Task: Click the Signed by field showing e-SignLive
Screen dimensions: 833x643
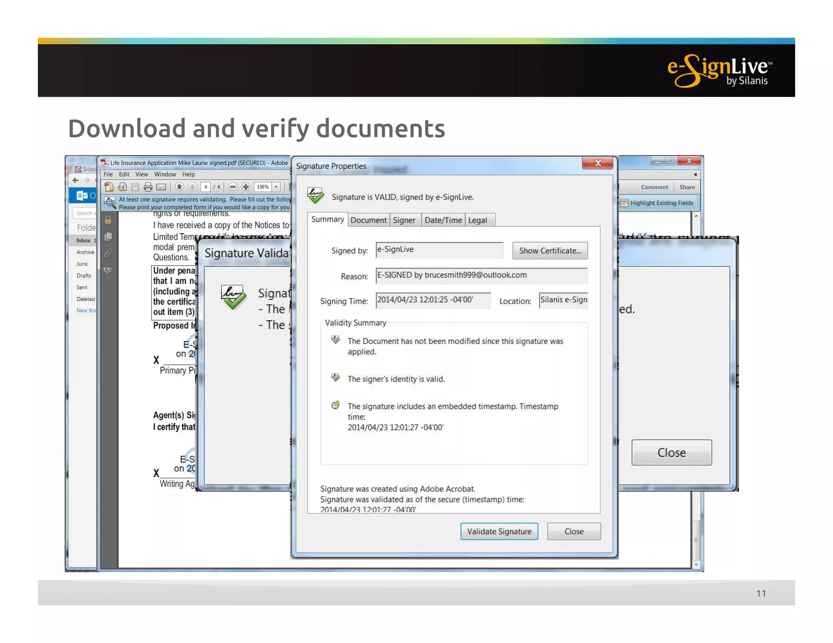Action: [x=439, y=250]
